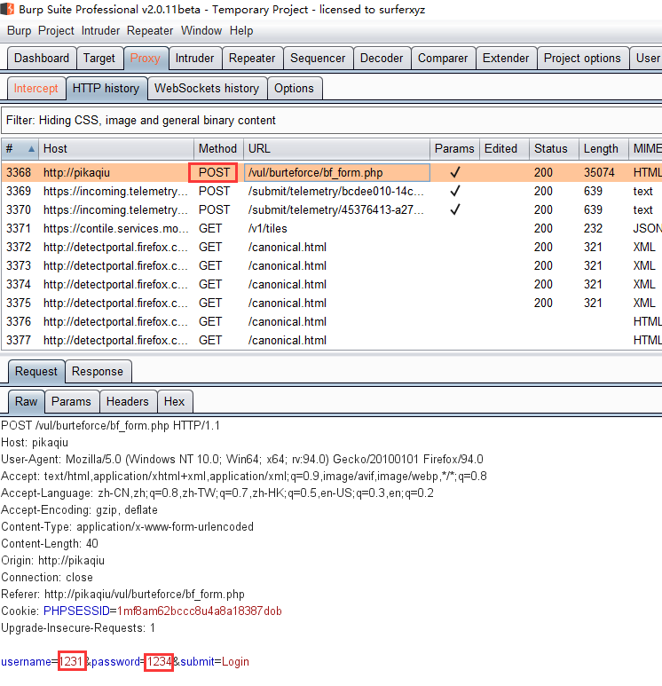Image resolution: width=662 pixels, height=686 pixels.
Task: Show the Request view tab
Action: tap(36, 372)
